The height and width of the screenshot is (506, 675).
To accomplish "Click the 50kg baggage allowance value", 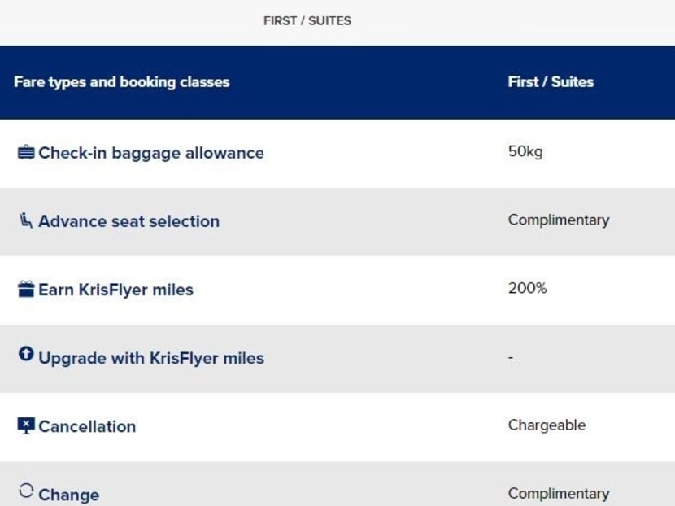I will coord(525,152).
